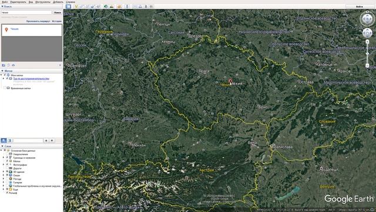The width and height of the screenshot is (376, 212).
Task: Toggle the Временные метки checkbox
Action: [x=5, y=88]
